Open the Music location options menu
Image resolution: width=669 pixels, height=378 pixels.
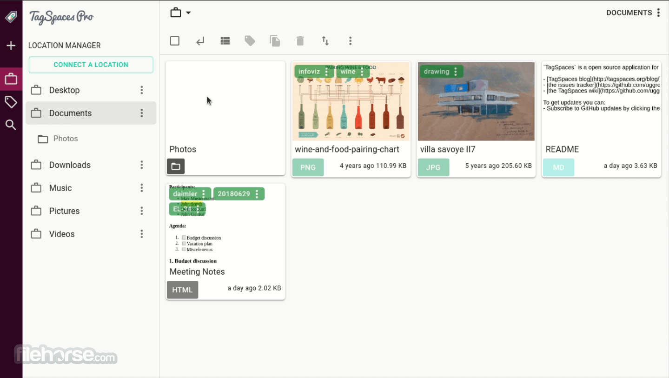[142, 188]
